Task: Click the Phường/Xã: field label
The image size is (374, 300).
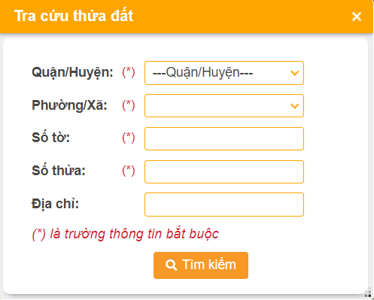Action: point(69,105)
